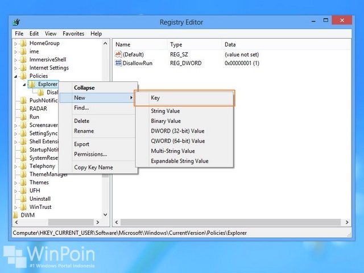Select the Uninstall tree item
The height and width of the screenshot is (273, 364).
coord(40,198)
